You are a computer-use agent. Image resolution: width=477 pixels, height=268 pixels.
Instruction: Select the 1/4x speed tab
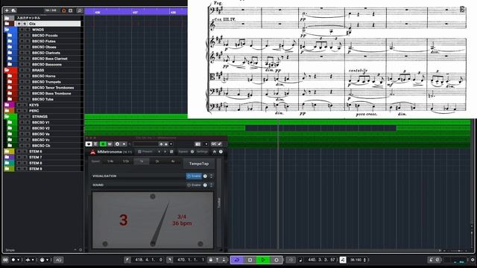click(110, 162)
